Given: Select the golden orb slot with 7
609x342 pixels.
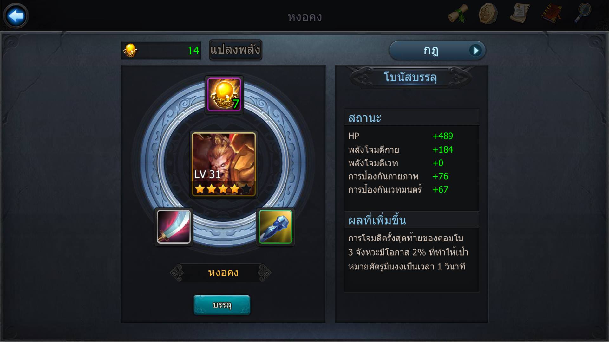Looking at the screenshot, I should (x=224, y=94).
